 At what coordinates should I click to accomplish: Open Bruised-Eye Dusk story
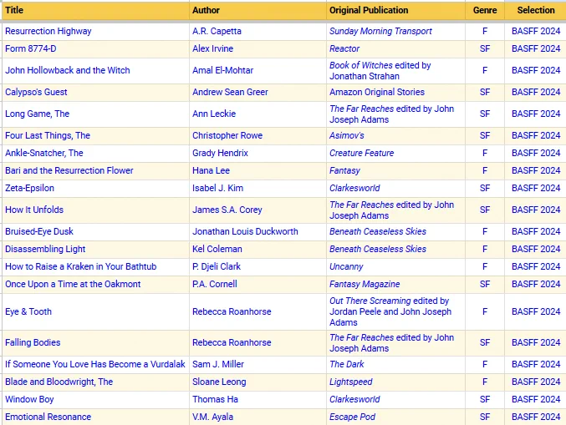(39, 231)
